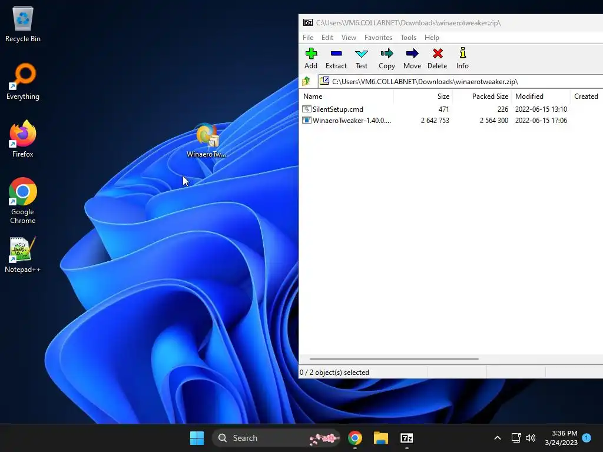Screen dimensions: 603x452
Task: Click the SilentSetup.cmd file icon
Action: (x=306, y=109)
